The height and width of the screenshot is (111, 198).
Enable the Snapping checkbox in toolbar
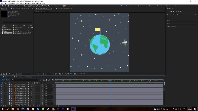point(64,6)
